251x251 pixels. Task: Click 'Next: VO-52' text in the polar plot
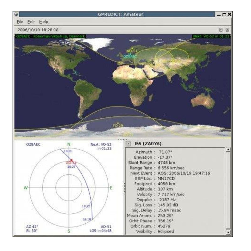[x=101, y=144]
